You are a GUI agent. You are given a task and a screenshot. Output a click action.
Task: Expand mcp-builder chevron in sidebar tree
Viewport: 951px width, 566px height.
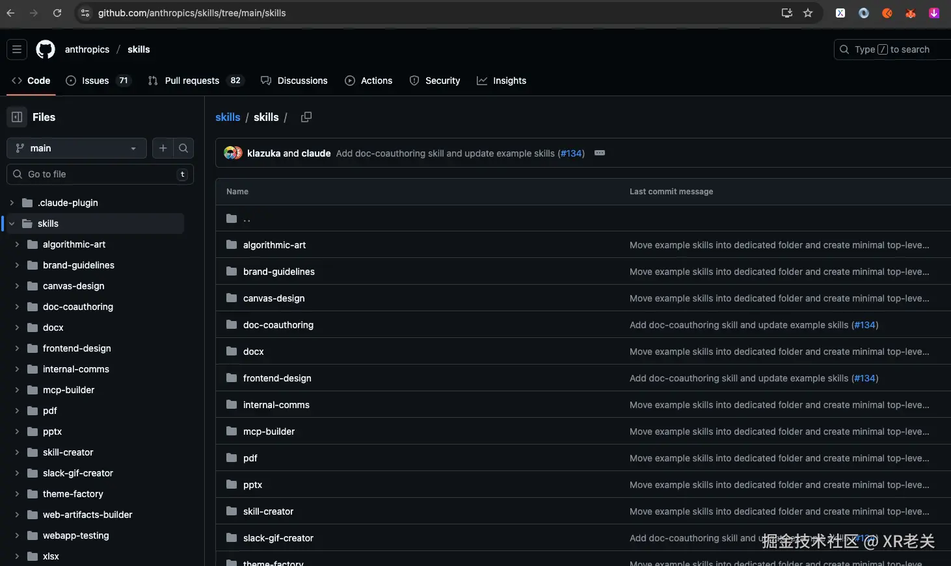(17, 390)
